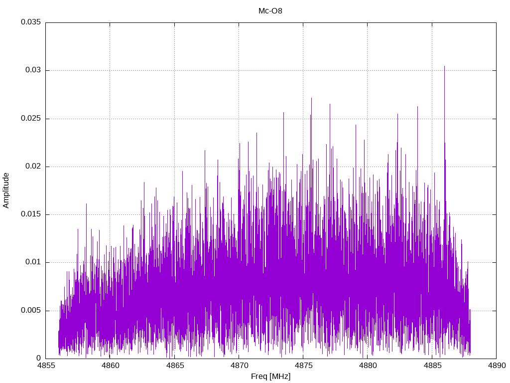
Task: Pick the 4885 x-axis tick label
Action: [x=431, y=366]
